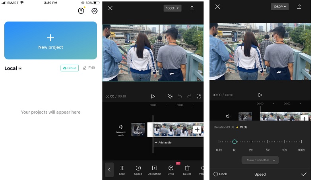The width and height of the screenshot is (318, 180).
Task: Expand the Local projects dropdown
Action: tap(20, 68)
